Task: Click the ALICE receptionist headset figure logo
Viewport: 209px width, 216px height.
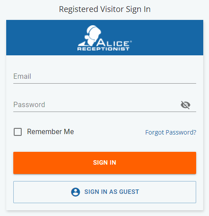Action: (x=90, y=35)
